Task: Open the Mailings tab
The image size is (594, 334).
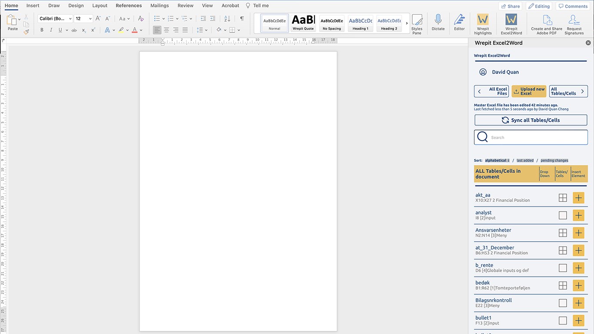Action: coord(160,6)
